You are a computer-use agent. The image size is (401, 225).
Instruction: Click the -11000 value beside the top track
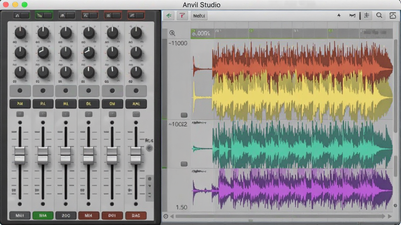click(x=178, y=43)
